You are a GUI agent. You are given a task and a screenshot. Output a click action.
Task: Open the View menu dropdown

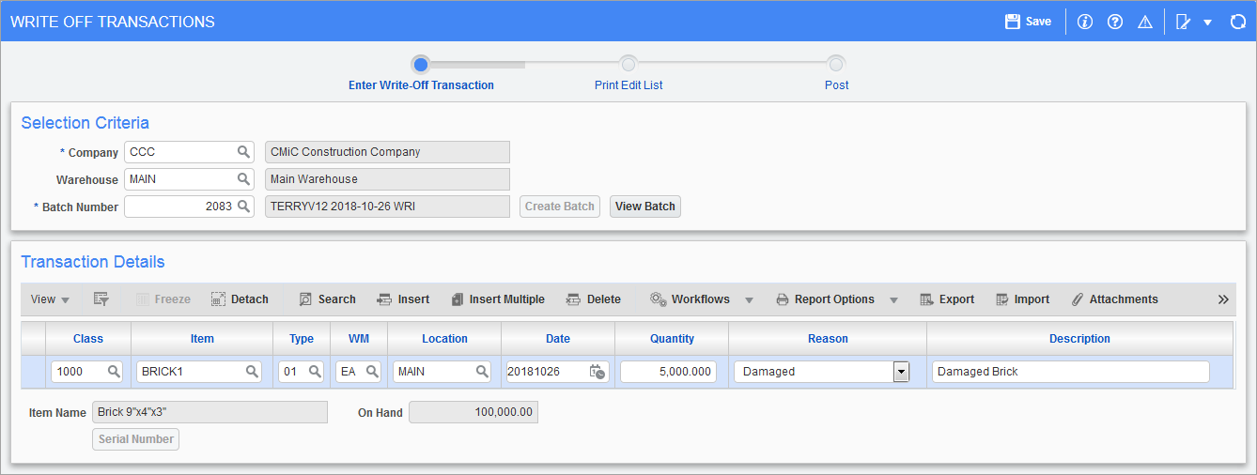[x=50, y=299]
